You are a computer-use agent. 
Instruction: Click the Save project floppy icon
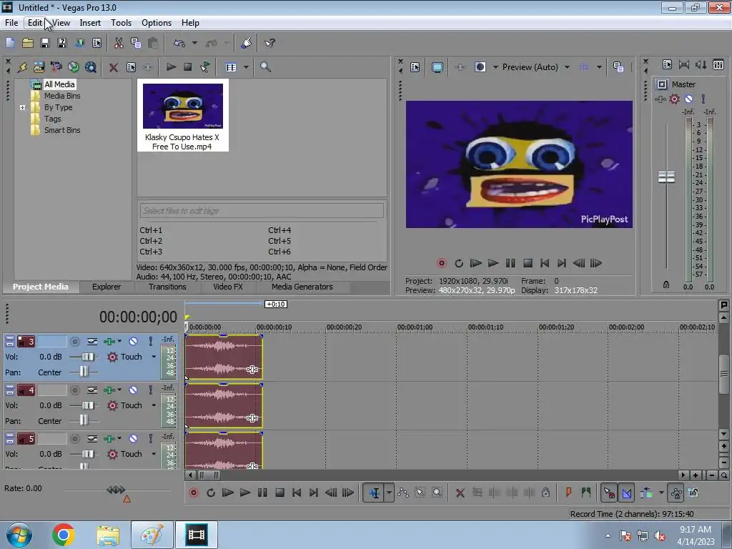click(45, 43)
